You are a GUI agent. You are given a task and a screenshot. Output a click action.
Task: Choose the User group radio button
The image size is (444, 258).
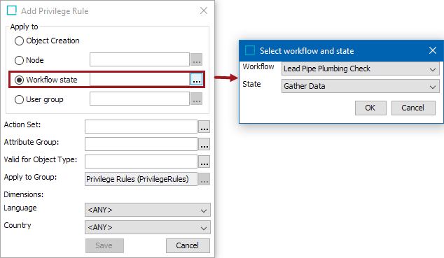(x=19, y=99)
